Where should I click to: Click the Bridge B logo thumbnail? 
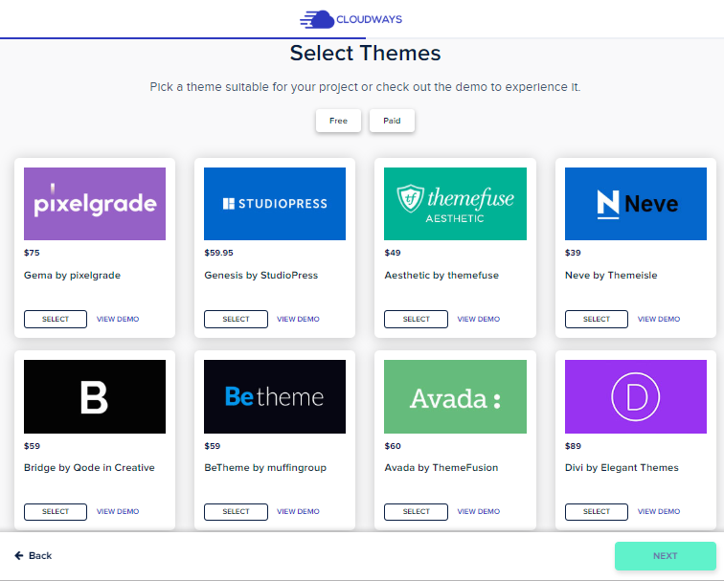[x=95, y=396]
